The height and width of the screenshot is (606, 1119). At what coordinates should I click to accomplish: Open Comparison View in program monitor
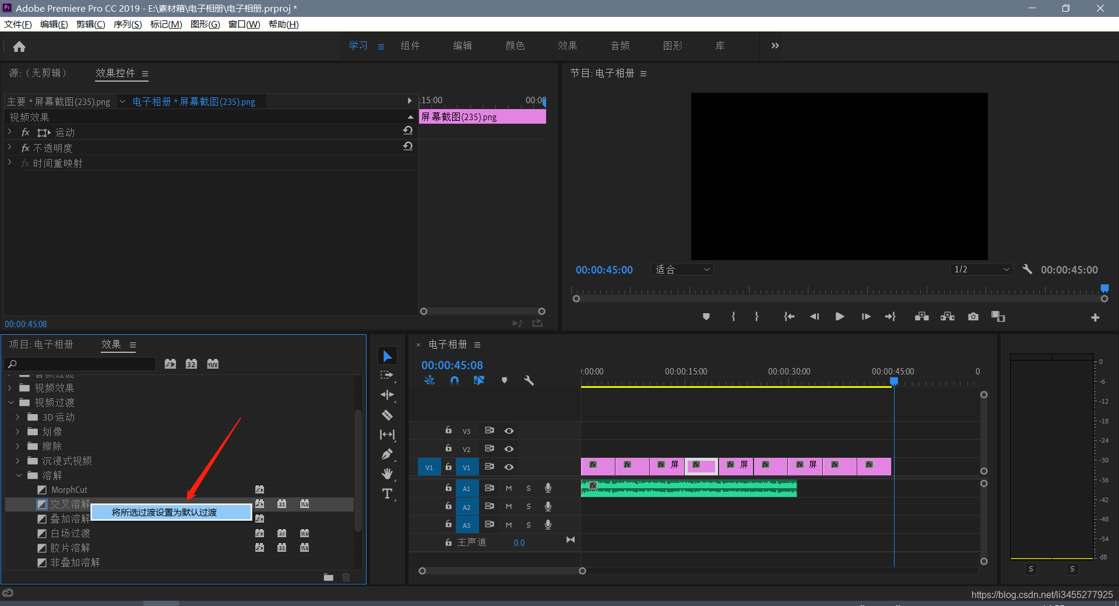[998, 317]
